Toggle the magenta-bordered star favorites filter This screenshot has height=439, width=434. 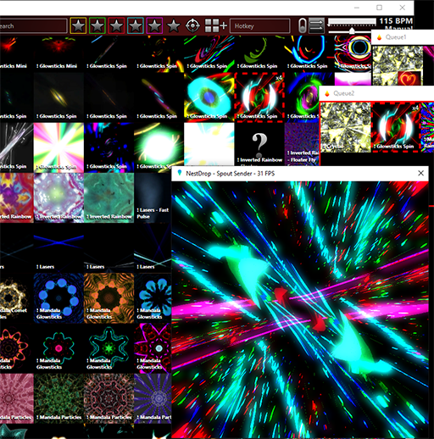pyautogui.click(x=154, y=25)
